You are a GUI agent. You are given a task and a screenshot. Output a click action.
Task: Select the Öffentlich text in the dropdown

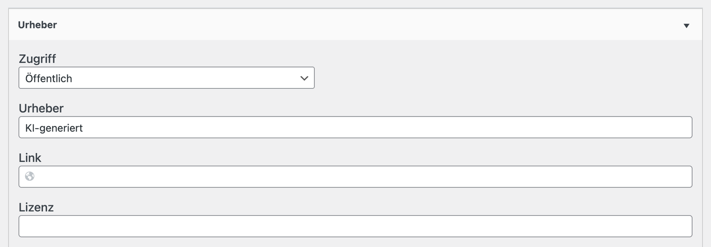click(x=49, y=78)
